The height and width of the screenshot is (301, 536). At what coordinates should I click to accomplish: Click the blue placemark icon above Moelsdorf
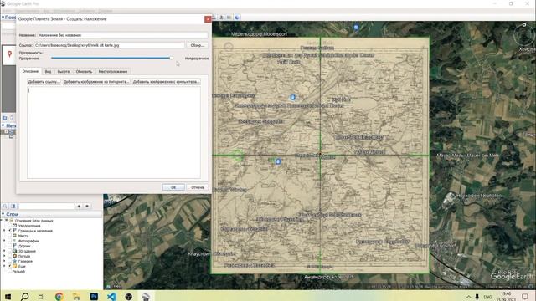coord(356,28)
